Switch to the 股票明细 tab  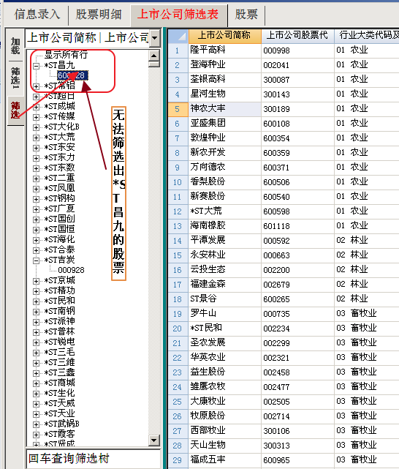[99, 15]
